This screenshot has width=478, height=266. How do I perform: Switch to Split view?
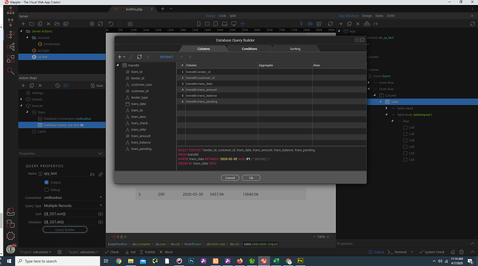233,16
